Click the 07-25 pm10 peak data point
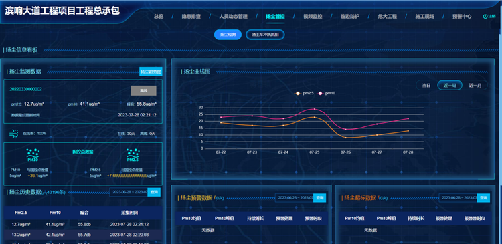This screenshot has height=244, width=502. [315, 109]
